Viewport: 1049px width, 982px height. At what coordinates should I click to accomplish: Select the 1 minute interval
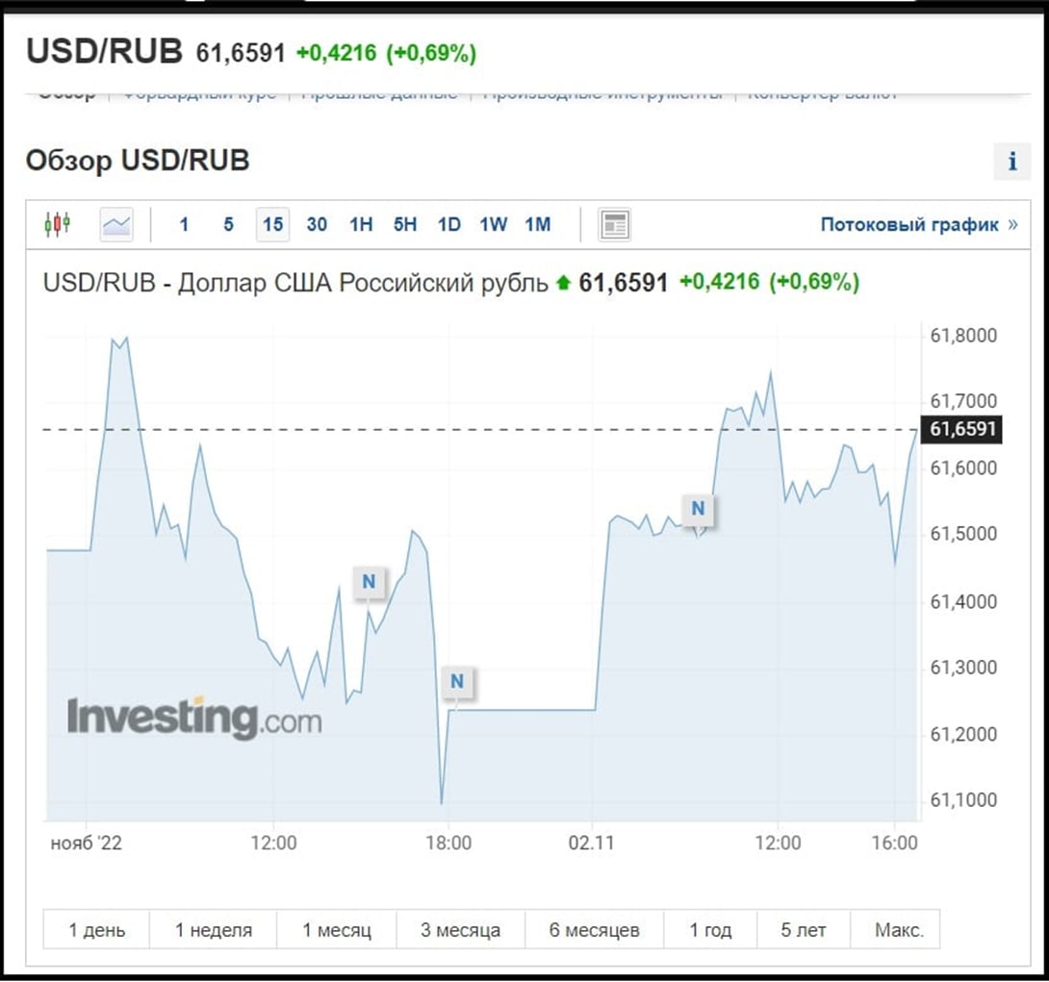point(184,225)
